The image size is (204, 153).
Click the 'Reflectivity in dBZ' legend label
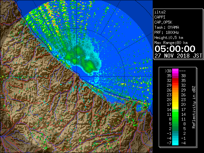tap(194, 107)
